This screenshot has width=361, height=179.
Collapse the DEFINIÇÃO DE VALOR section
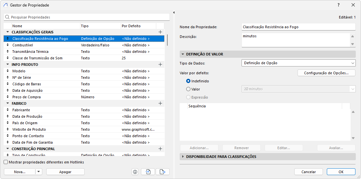[x=183, y=54]
